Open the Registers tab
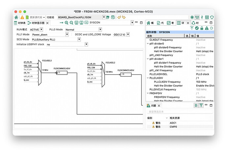Viewport: 227px width, 152px height. click(x=170, y=23)
